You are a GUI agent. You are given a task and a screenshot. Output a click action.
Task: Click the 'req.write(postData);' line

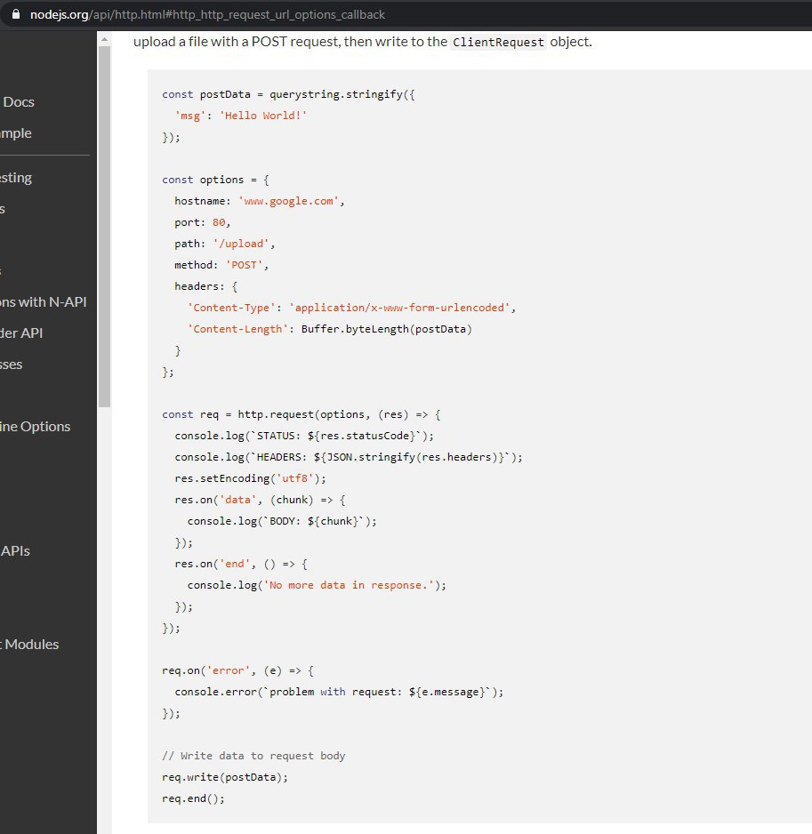click(225, 777)
